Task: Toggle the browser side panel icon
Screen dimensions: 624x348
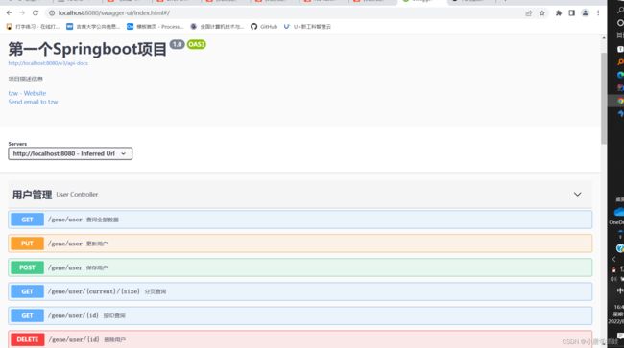Action: [x=571, y=13]
